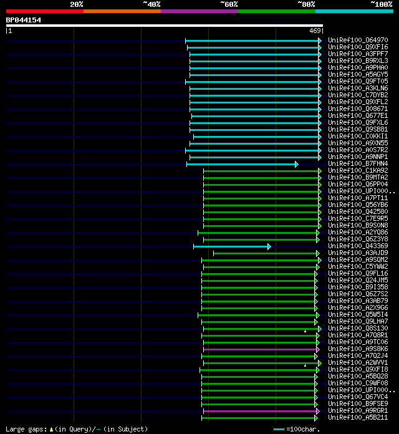
Task: Open hit UniRef100_B9RXL3
Action: pos(358,60)
